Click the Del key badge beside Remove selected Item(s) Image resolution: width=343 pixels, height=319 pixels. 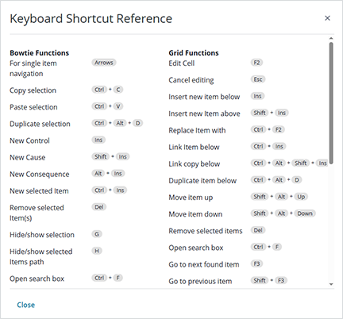[99, 207]
